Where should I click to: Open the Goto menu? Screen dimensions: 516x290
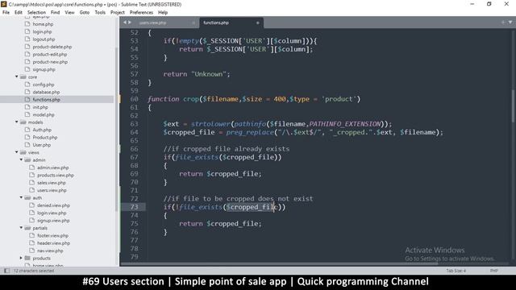tap(85, 13)
